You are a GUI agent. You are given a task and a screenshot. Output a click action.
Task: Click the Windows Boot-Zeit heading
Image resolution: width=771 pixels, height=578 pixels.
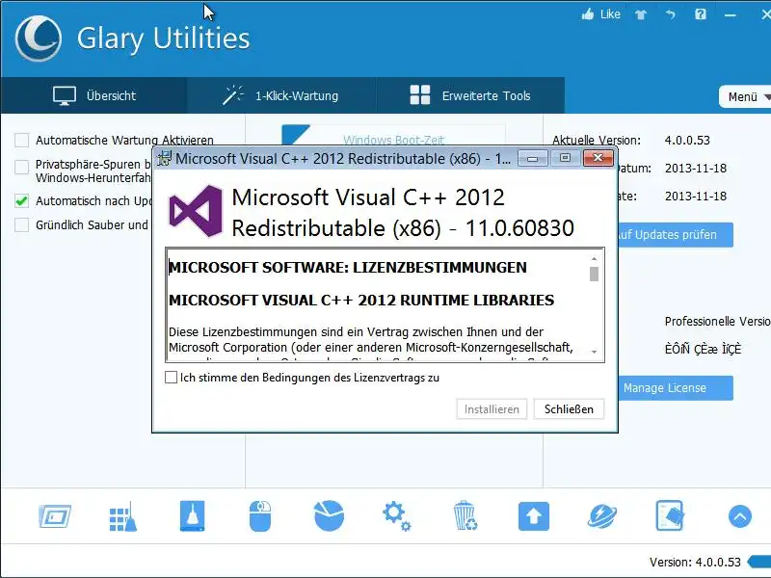pos(393,140)
